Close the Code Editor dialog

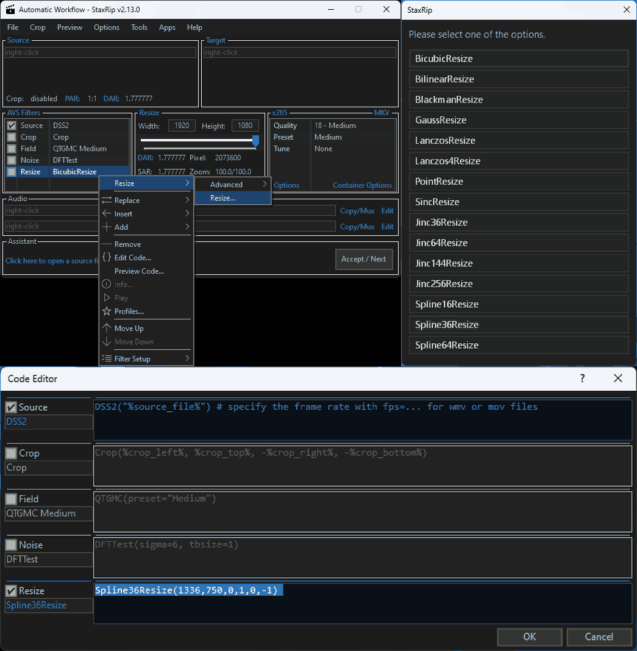tap(618, 379)
